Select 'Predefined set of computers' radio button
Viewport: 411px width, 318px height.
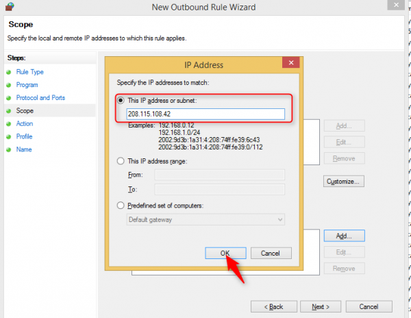121,206
